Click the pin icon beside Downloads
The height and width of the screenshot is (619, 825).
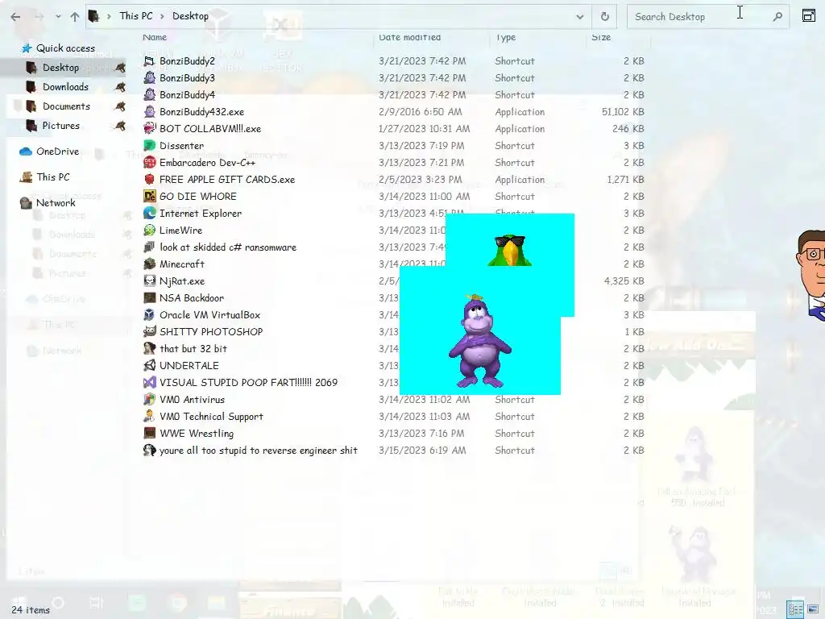coord(121,87)
